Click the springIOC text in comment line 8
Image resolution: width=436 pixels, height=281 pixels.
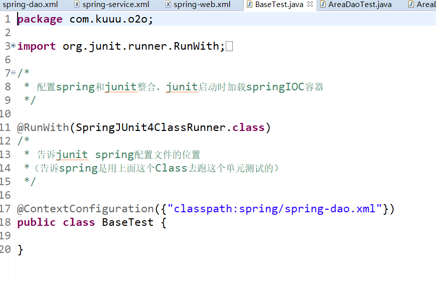(x=275, y=87)
